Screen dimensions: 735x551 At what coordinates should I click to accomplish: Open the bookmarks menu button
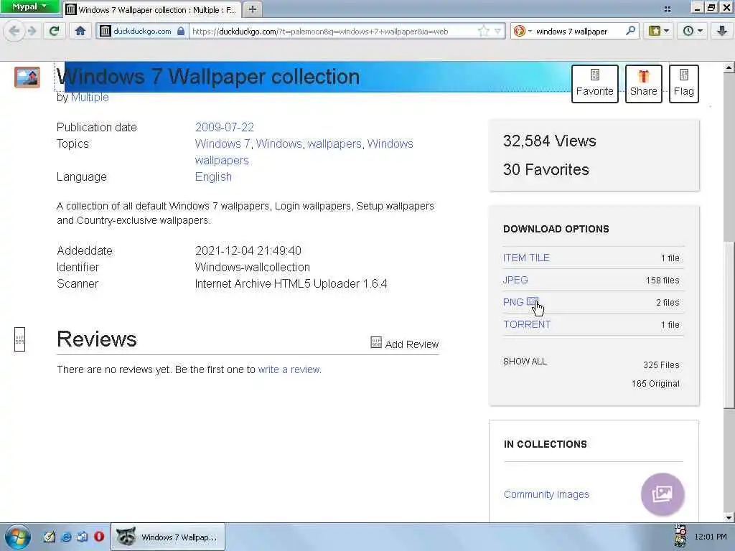(x=659, y=32)
